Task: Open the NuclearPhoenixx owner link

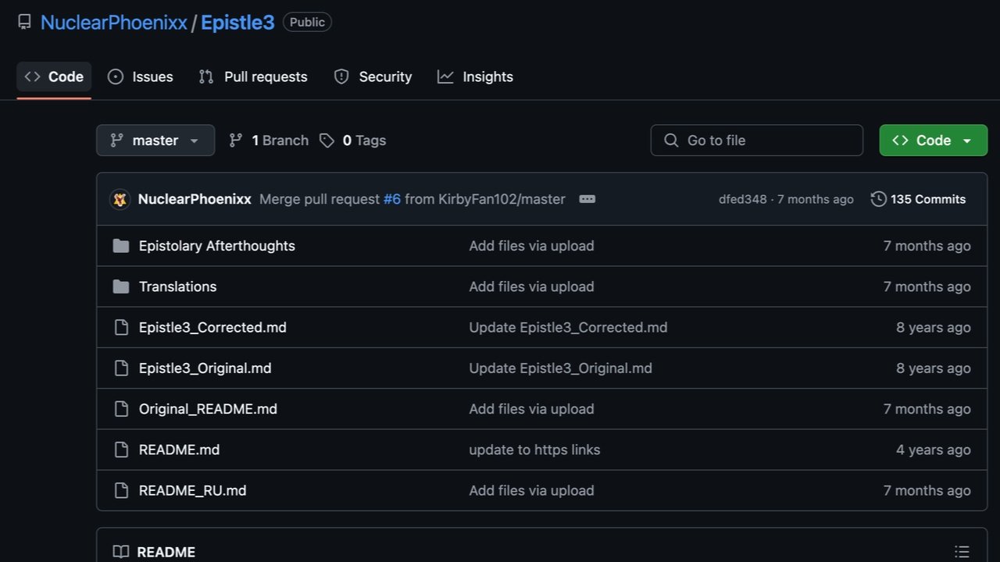Action: coord(114,23)
